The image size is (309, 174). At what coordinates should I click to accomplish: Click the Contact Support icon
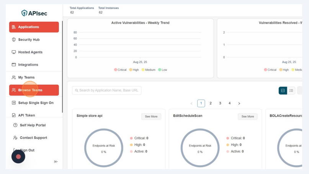pyautogui.click(x=15, y=138)
